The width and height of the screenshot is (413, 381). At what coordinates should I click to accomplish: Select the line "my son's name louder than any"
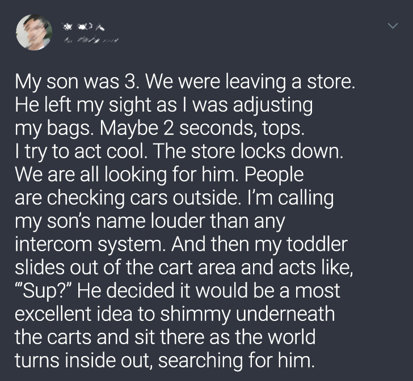click(150, 221)
